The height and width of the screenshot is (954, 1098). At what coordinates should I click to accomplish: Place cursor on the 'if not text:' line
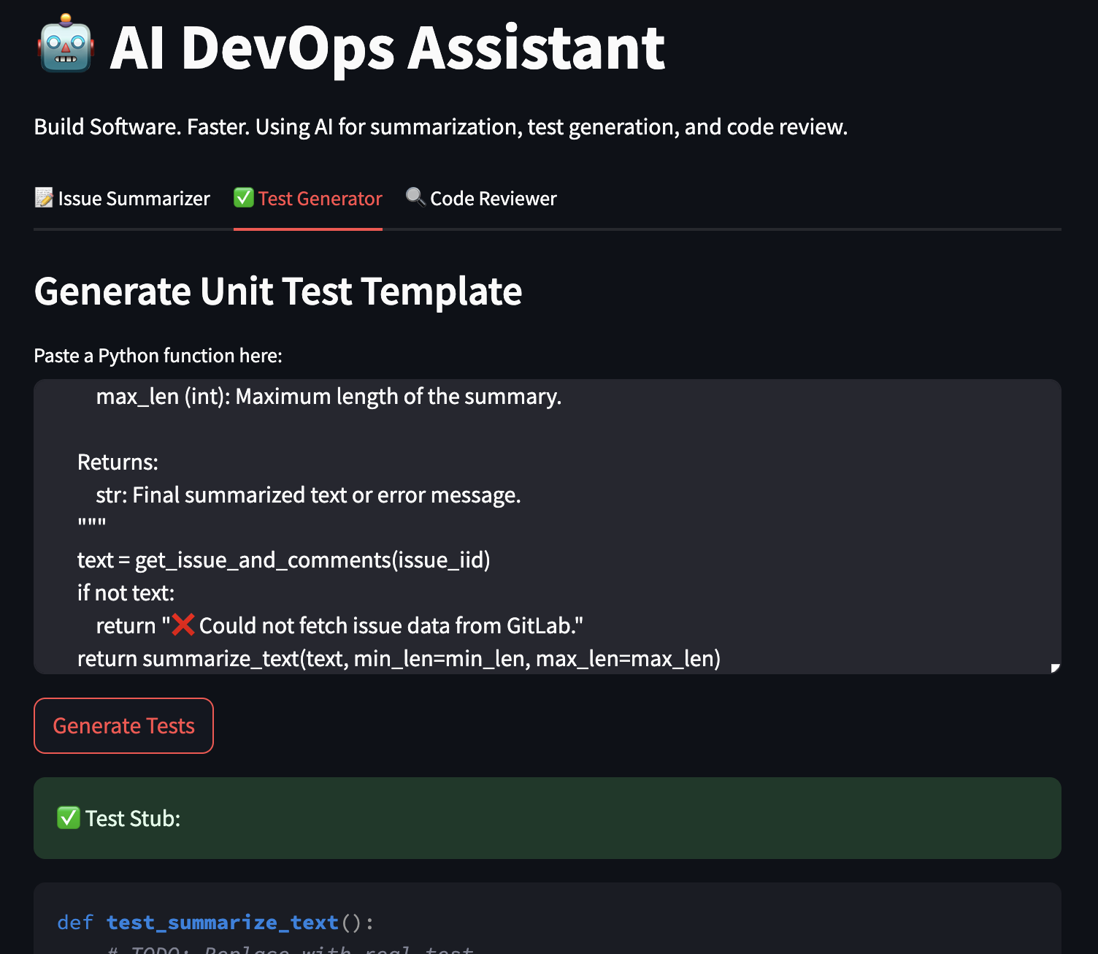(126, 593)
